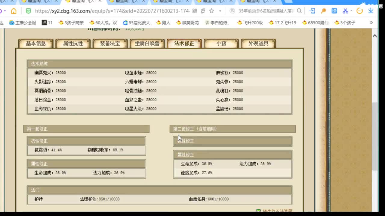Open the 男人 bookmark
385x216 pixels.
point(163,22)
